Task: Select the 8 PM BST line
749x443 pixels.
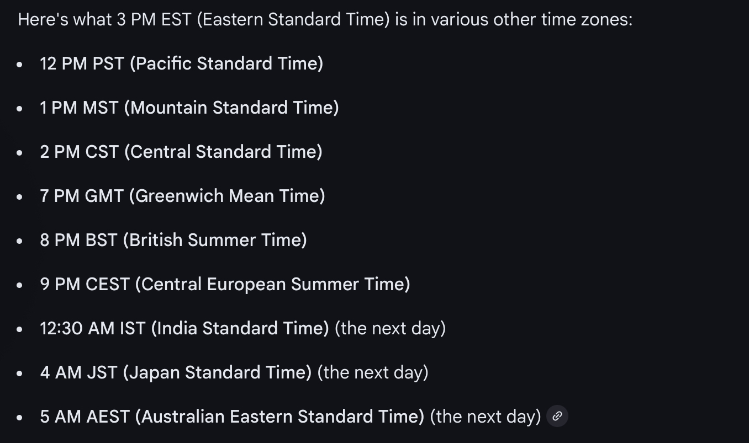Action: point(173,240)
